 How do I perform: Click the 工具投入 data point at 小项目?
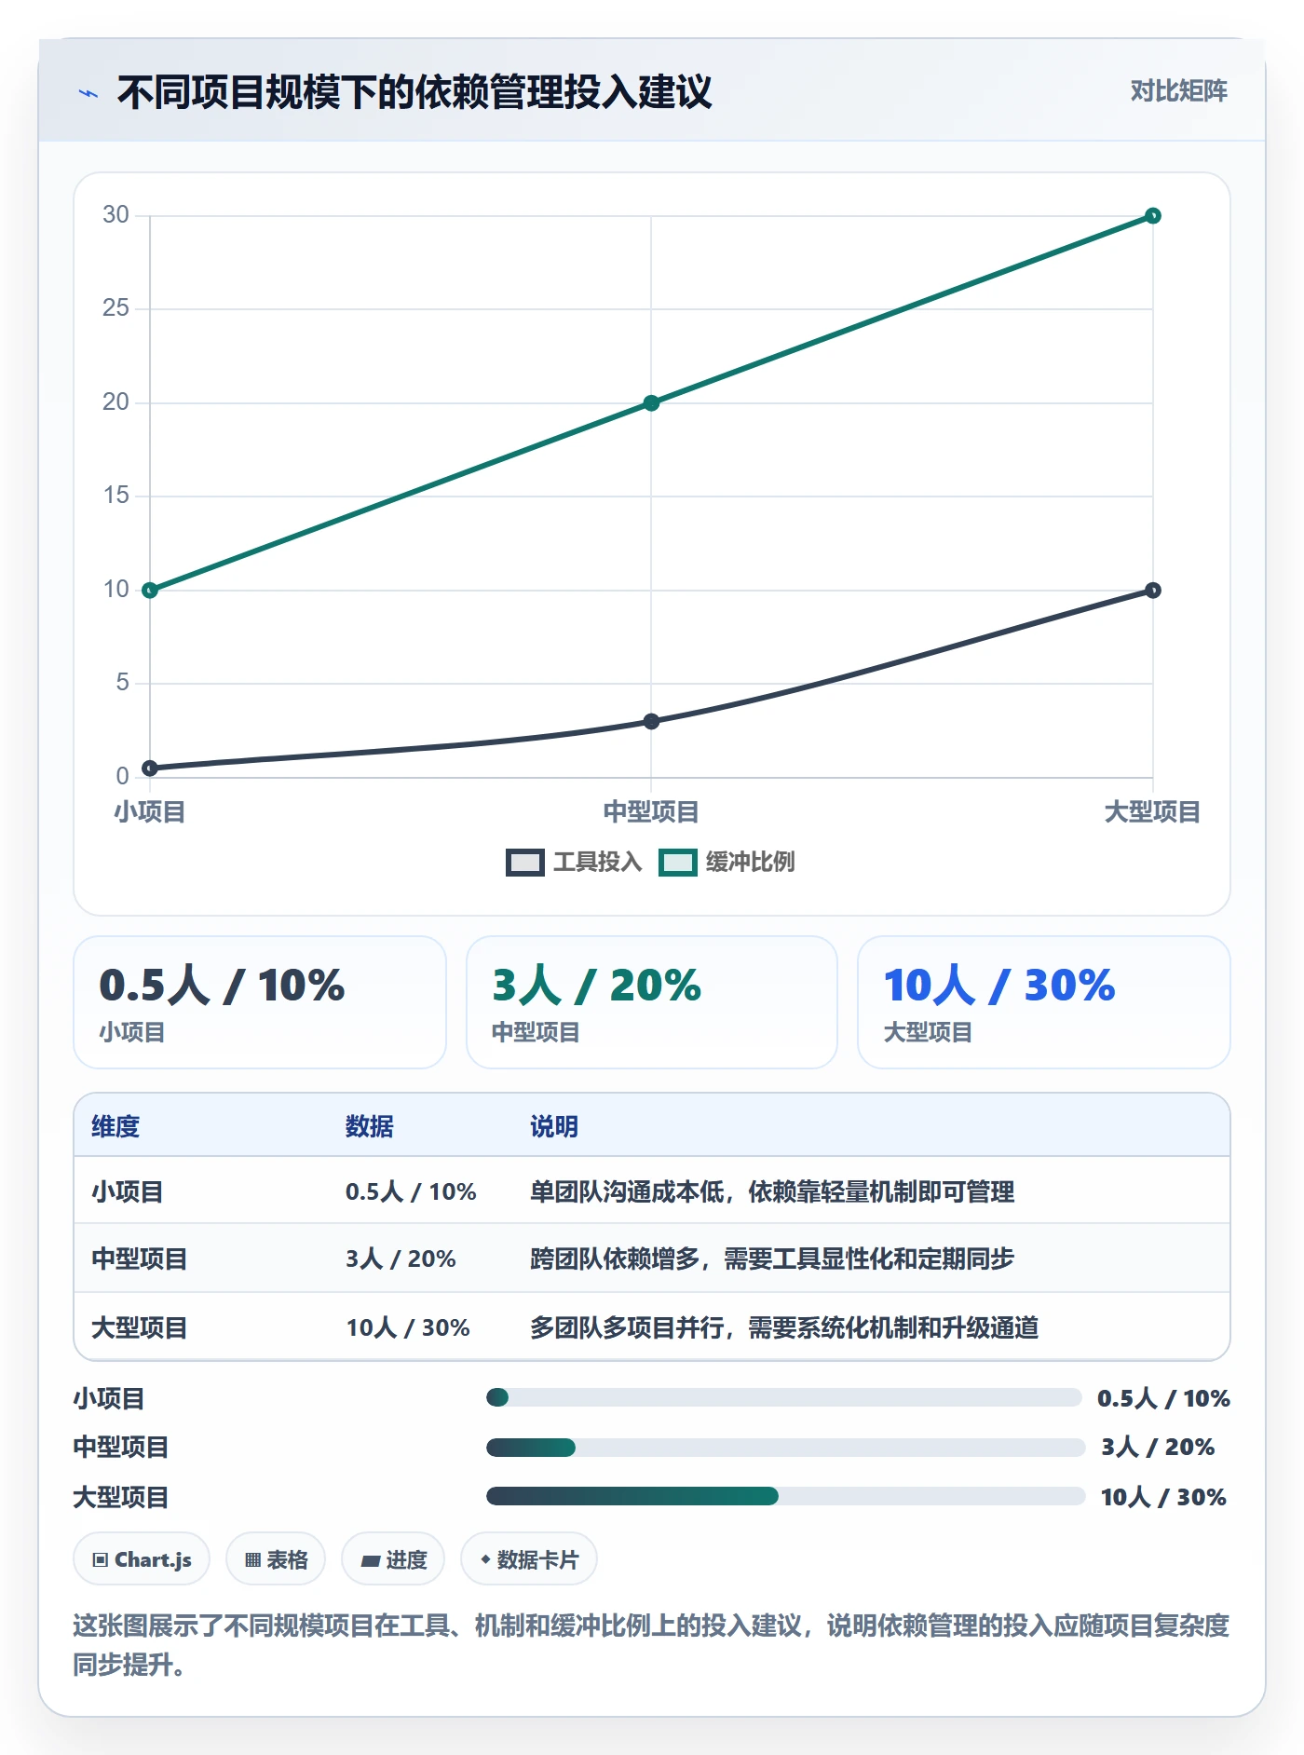(x=150, y=769)
